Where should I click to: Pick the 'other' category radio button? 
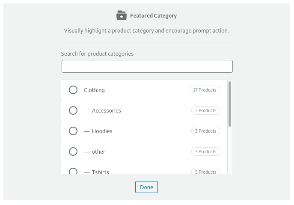pos(73,152)
